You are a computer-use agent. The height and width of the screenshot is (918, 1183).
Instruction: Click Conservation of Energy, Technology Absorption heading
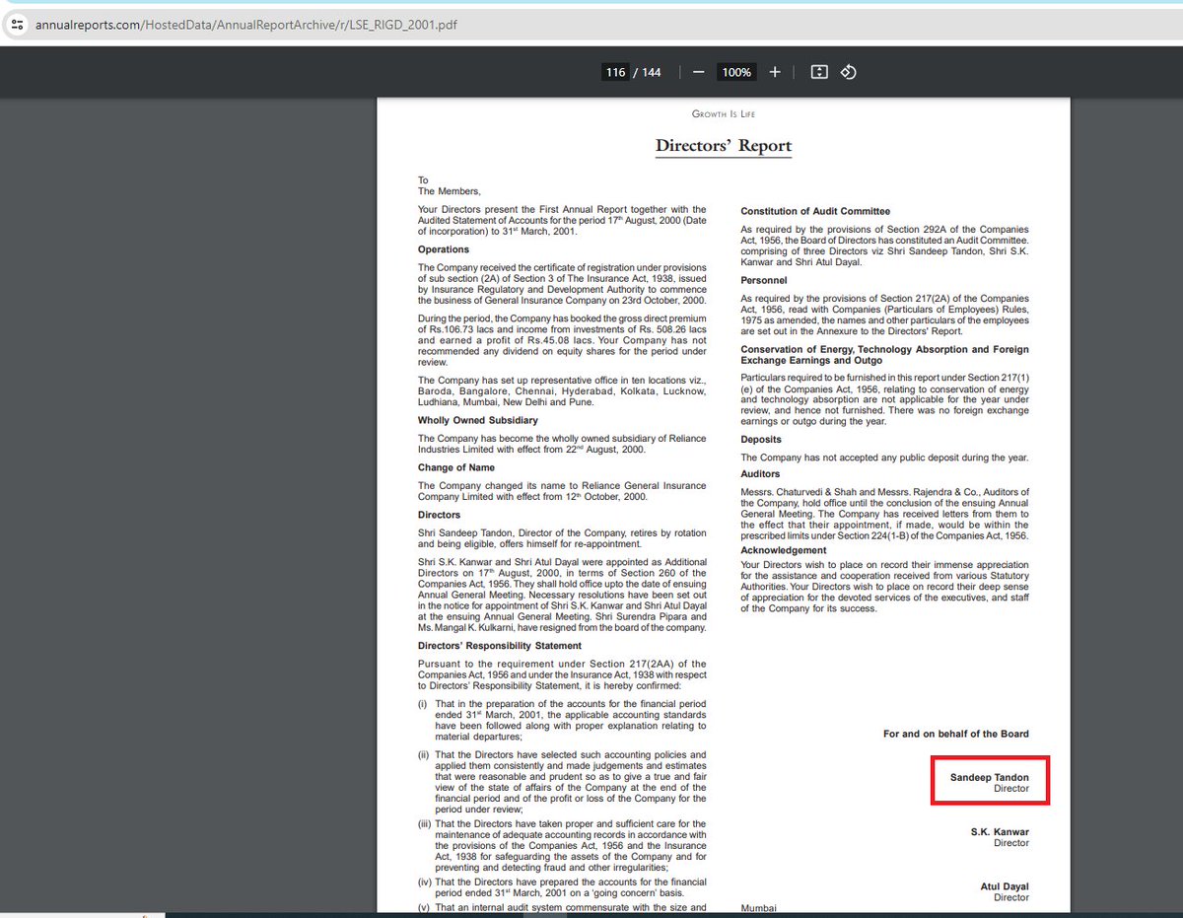884,355
